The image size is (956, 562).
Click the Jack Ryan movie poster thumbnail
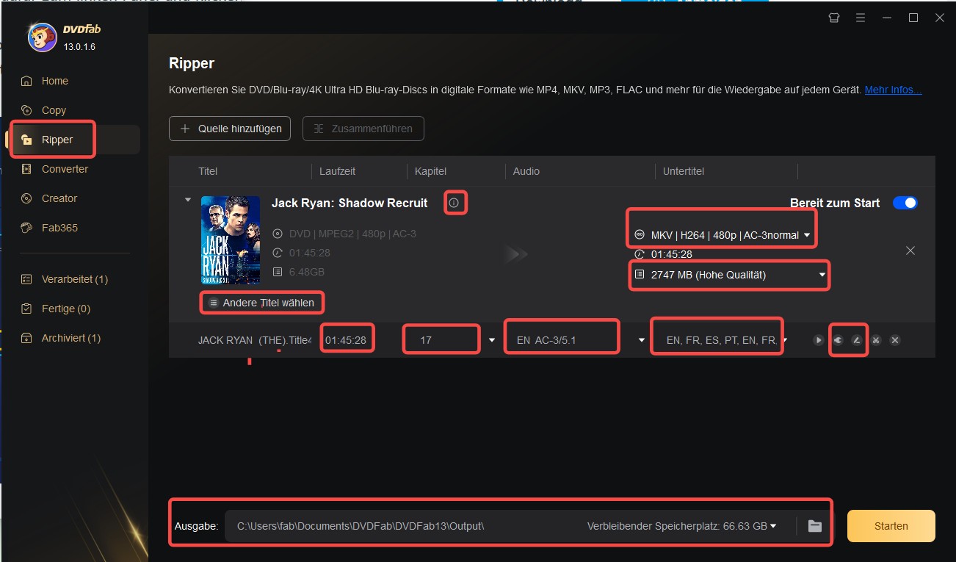(231, 239)
